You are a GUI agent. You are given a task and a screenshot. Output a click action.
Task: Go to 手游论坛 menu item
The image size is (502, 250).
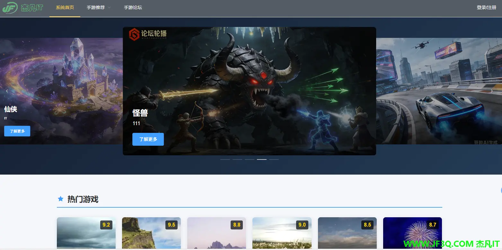[x=133, y=8]
